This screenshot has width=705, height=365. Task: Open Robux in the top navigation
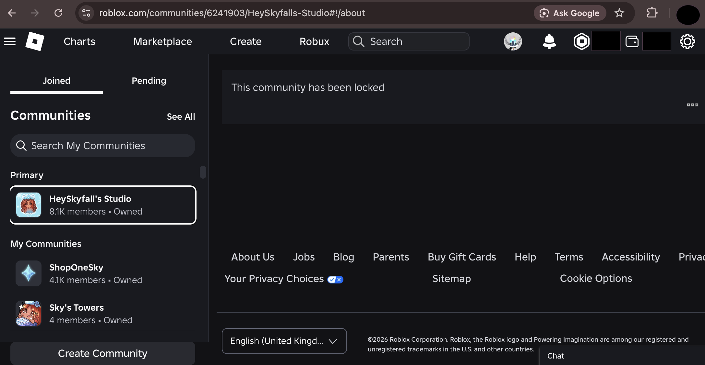pyautogui.click(x=314, y=41)
